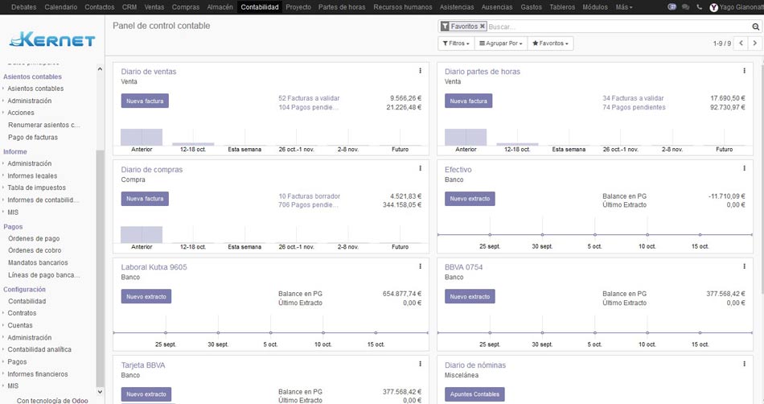The image size is (764, 404).
Task: Click the search magnifier icon
Action: pos(755,27)
